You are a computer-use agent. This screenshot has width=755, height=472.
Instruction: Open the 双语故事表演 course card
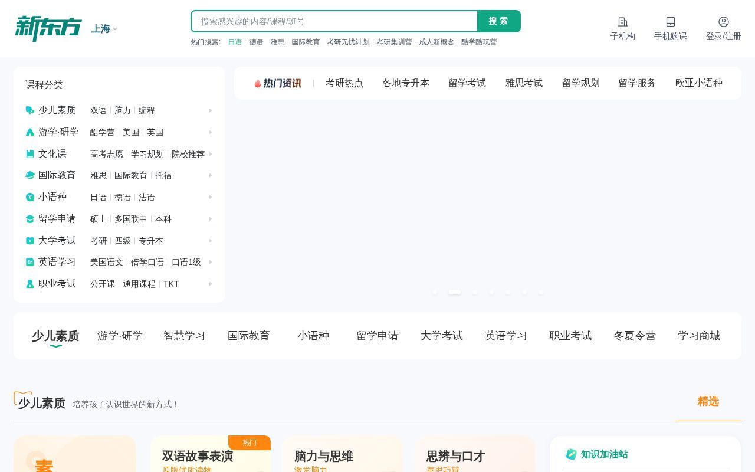click(x=211, y=454)
